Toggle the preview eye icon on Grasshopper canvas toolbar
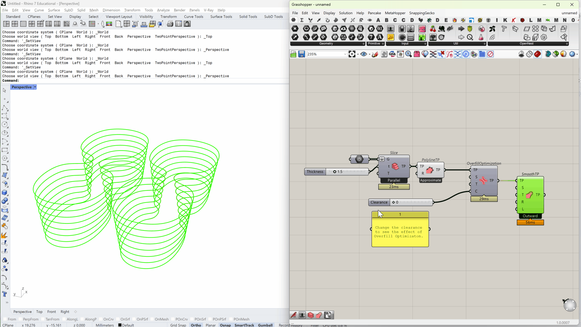This screenshot has height=327, width=581. (x=364, y=54)
